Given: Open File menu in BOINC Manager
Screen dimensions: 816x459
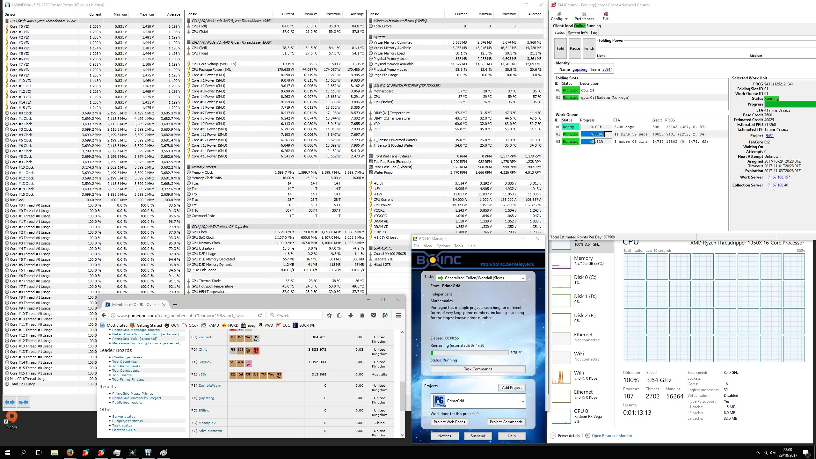Looking at the screenshot, I should [417, 246].
